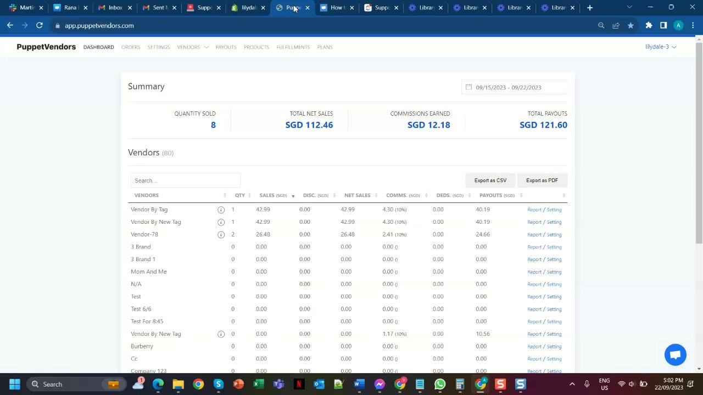Click the PuppetVendors logo
Viewport: 703px width, 395px height.
point(46,47)
